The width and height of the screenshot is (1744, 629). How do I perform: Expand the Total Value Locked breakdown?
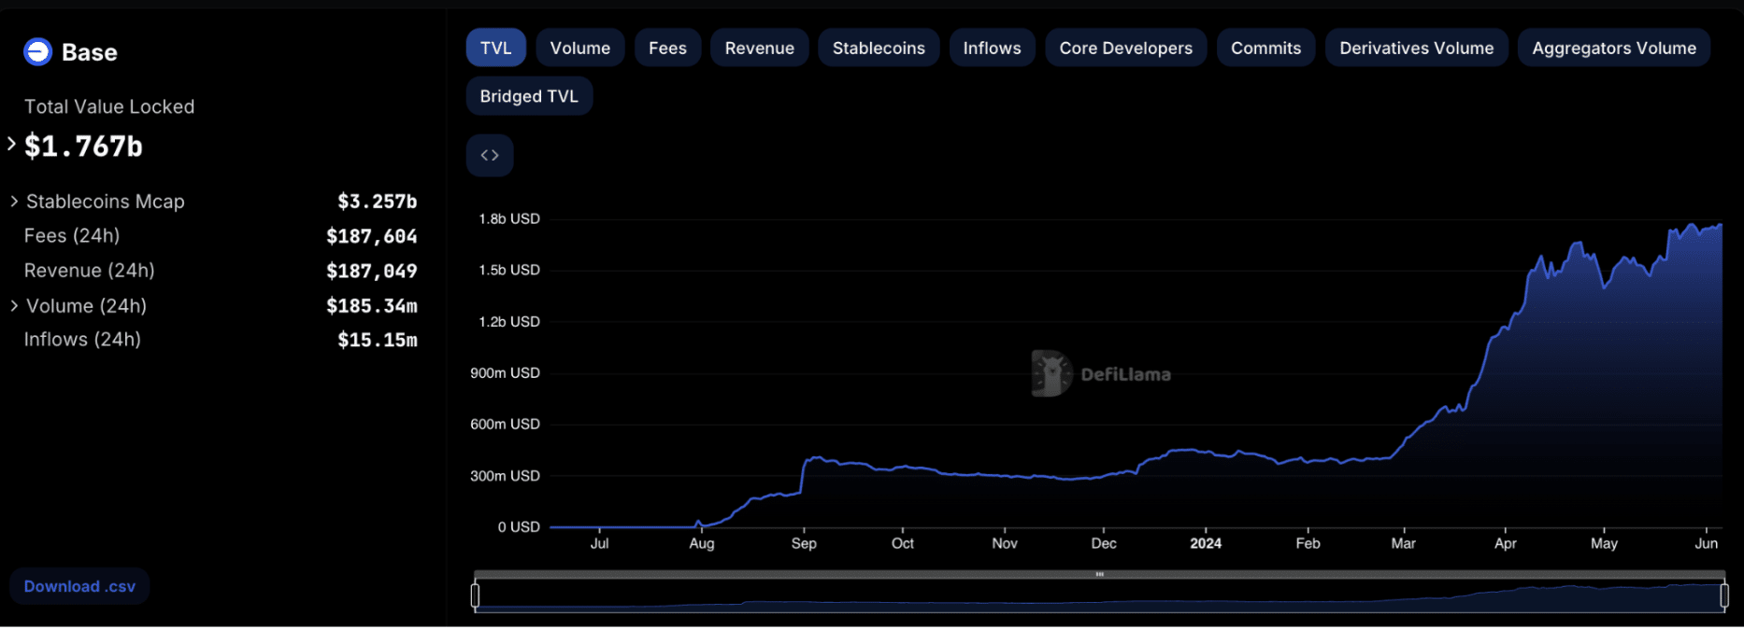pos(11,144)
